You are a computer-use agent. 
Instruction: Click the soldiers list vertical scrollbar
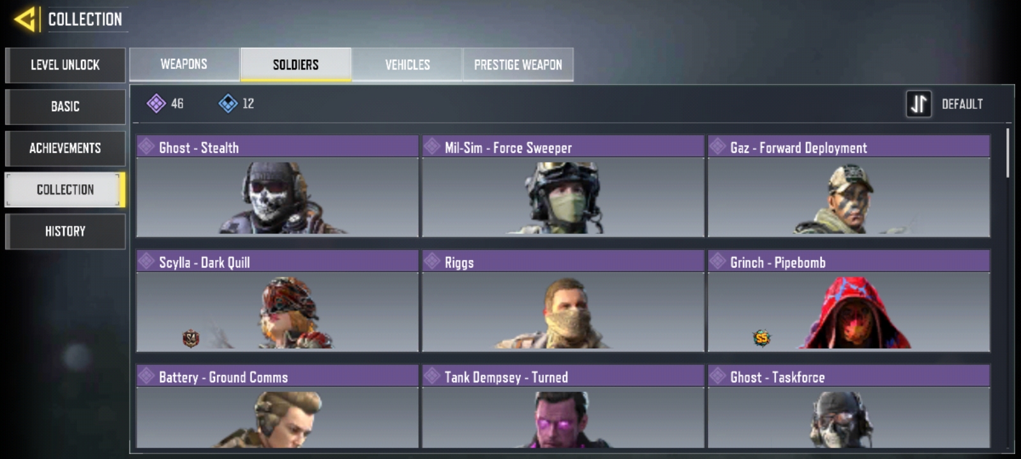tap(1008, 153)
